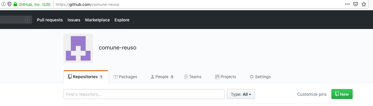
Task: Click the Customize pins link
Action: [312, 94]
